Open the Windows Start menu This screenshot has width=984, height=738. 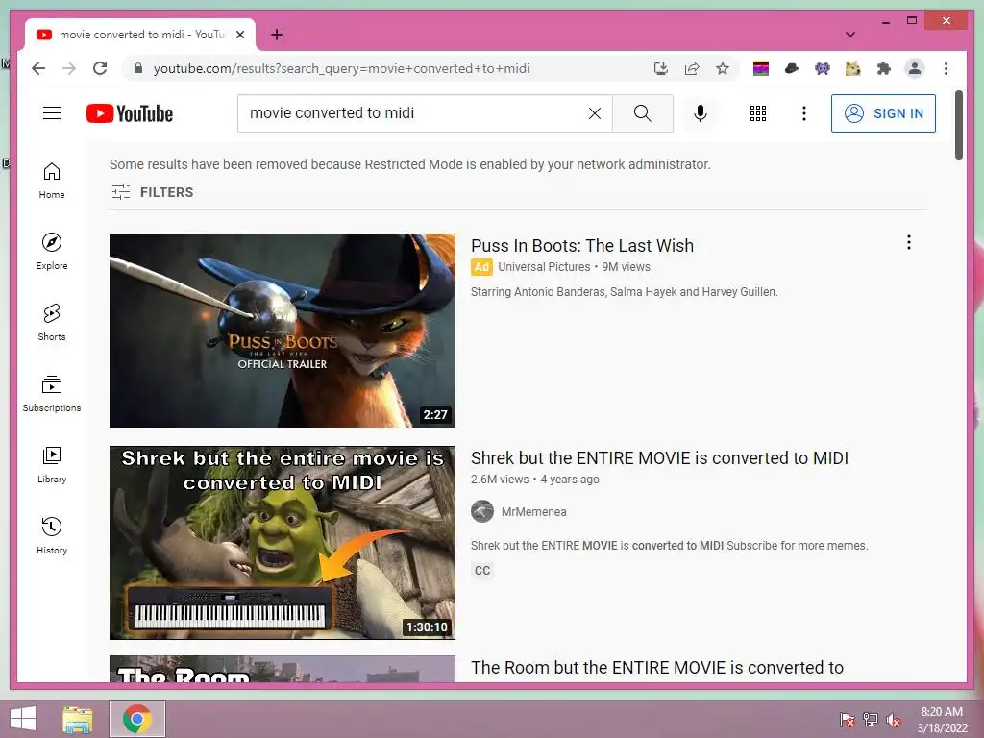[x=23, y=719]
